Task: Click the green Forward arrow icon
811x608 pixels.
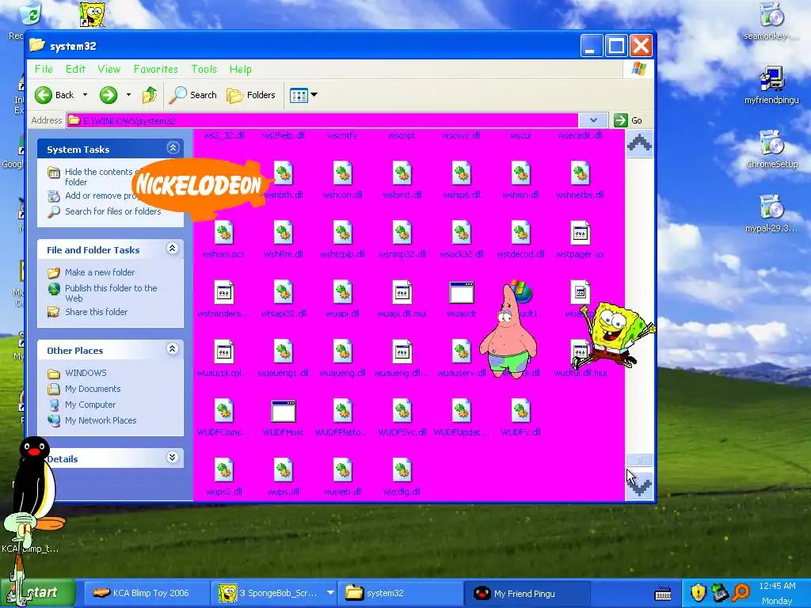Action: (x=108, y=95)
